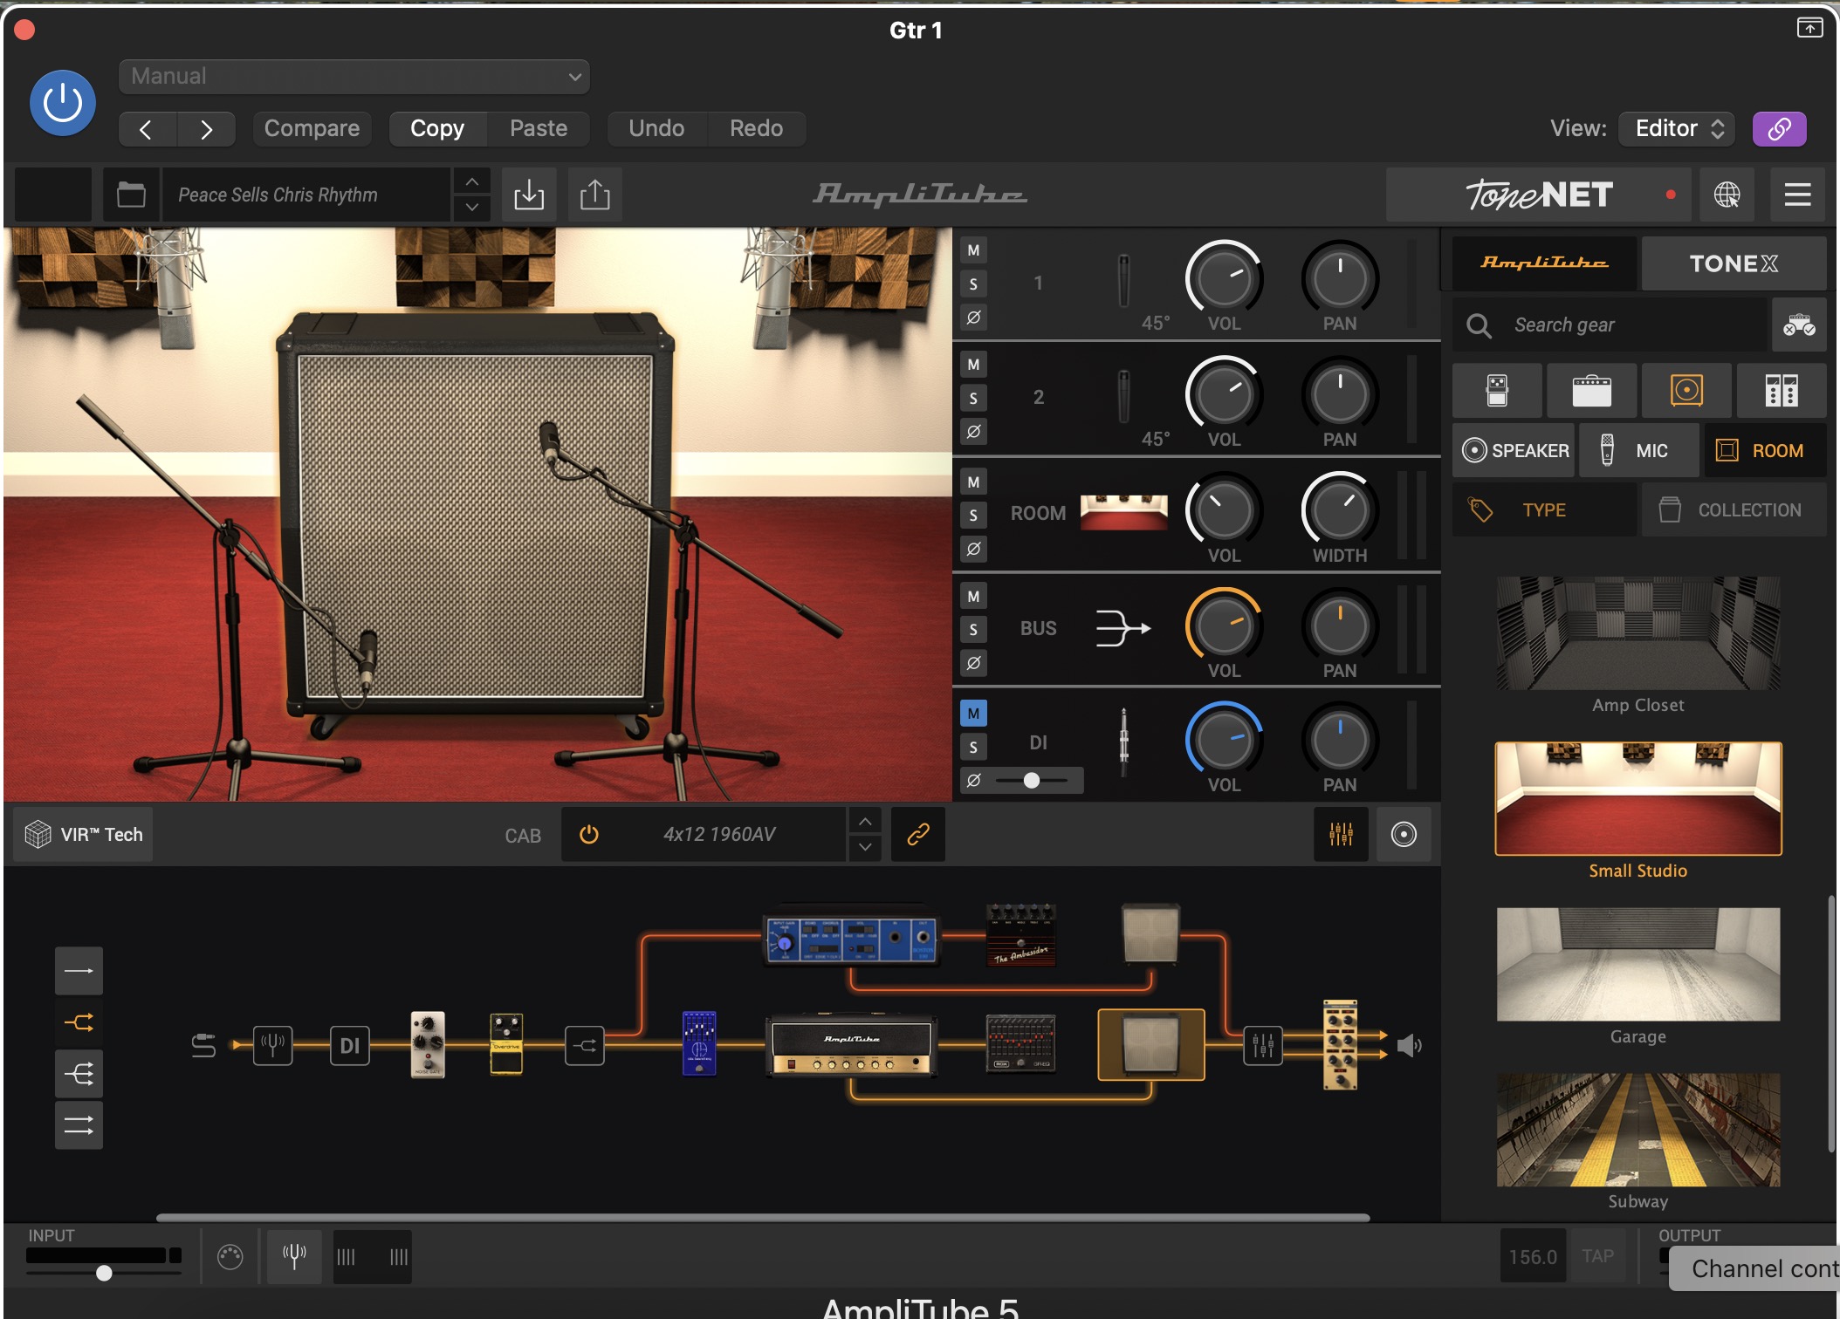Open the speaker view circle icon

[x=1404, y=835]
